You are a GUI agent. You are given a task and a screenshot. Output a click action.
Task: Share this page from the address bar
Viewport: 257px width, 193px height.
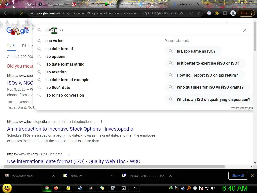coord(191,13)
